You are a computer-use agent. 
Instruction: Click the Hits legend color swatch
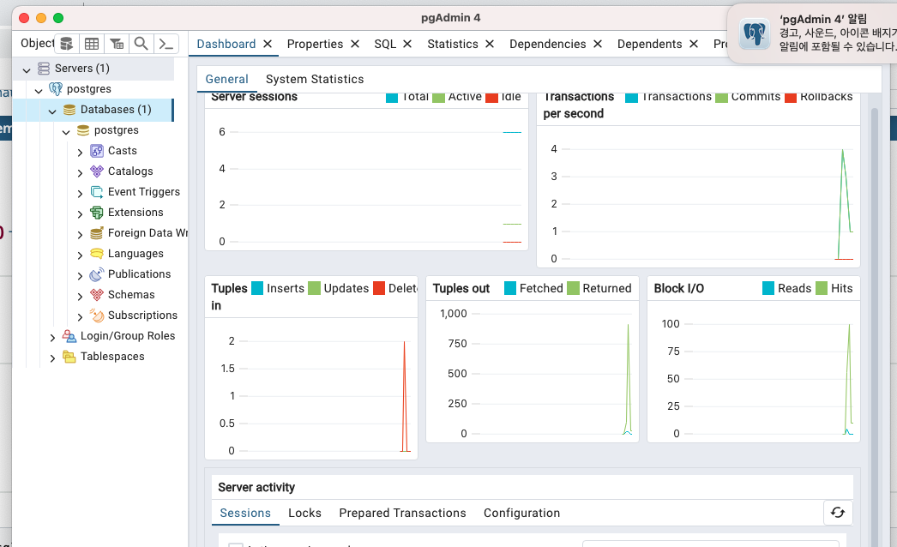[822, 288]
